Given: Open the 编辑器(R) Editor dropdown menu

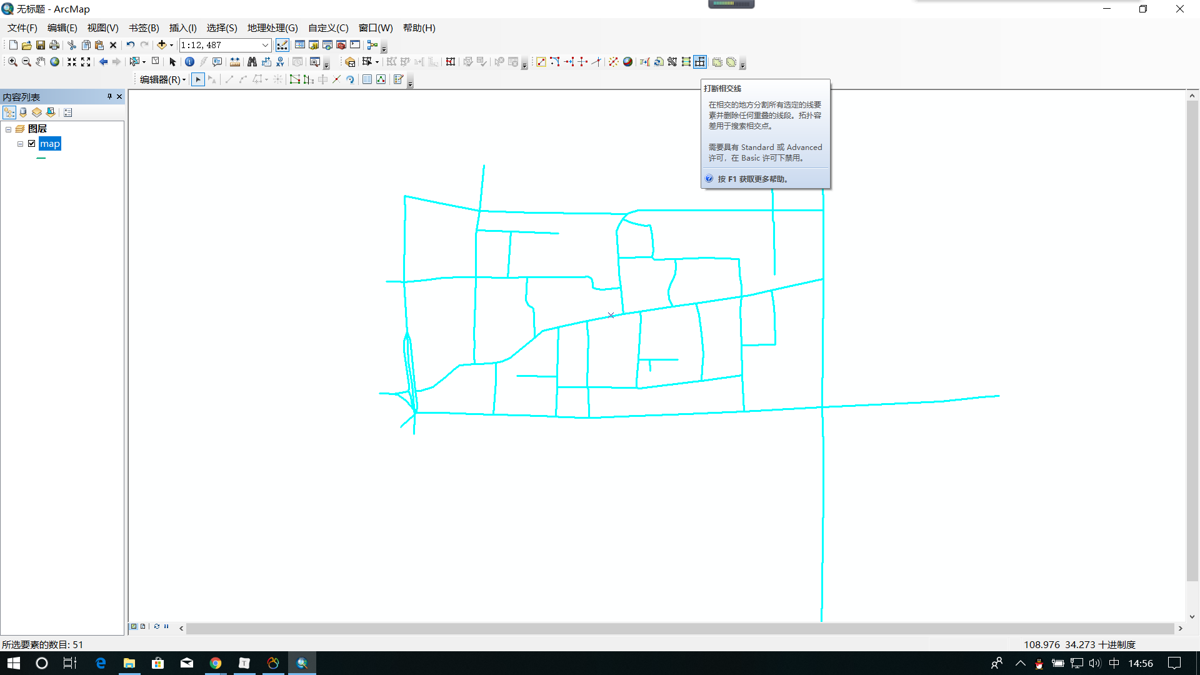Looking at the screenshot, I should coord(162,79).
